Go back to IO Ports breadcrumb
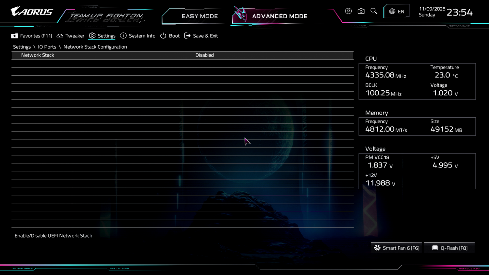Image resolution: width=489 pixels, height=275 pixels. (x=47, y=47)
